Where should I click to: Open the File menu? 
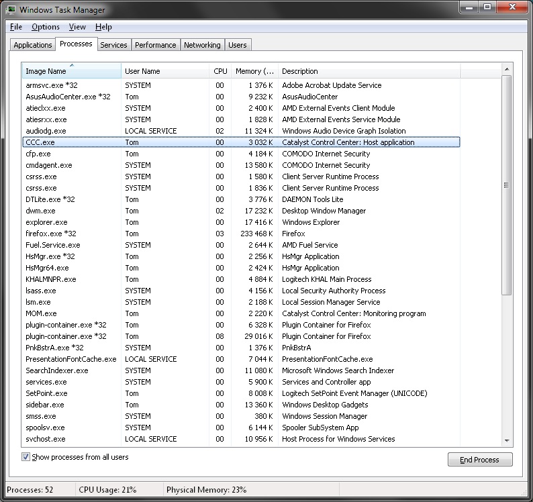16,27
